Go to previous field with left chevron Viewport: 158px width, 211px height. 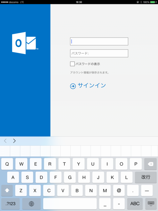(x=5, y=141)
